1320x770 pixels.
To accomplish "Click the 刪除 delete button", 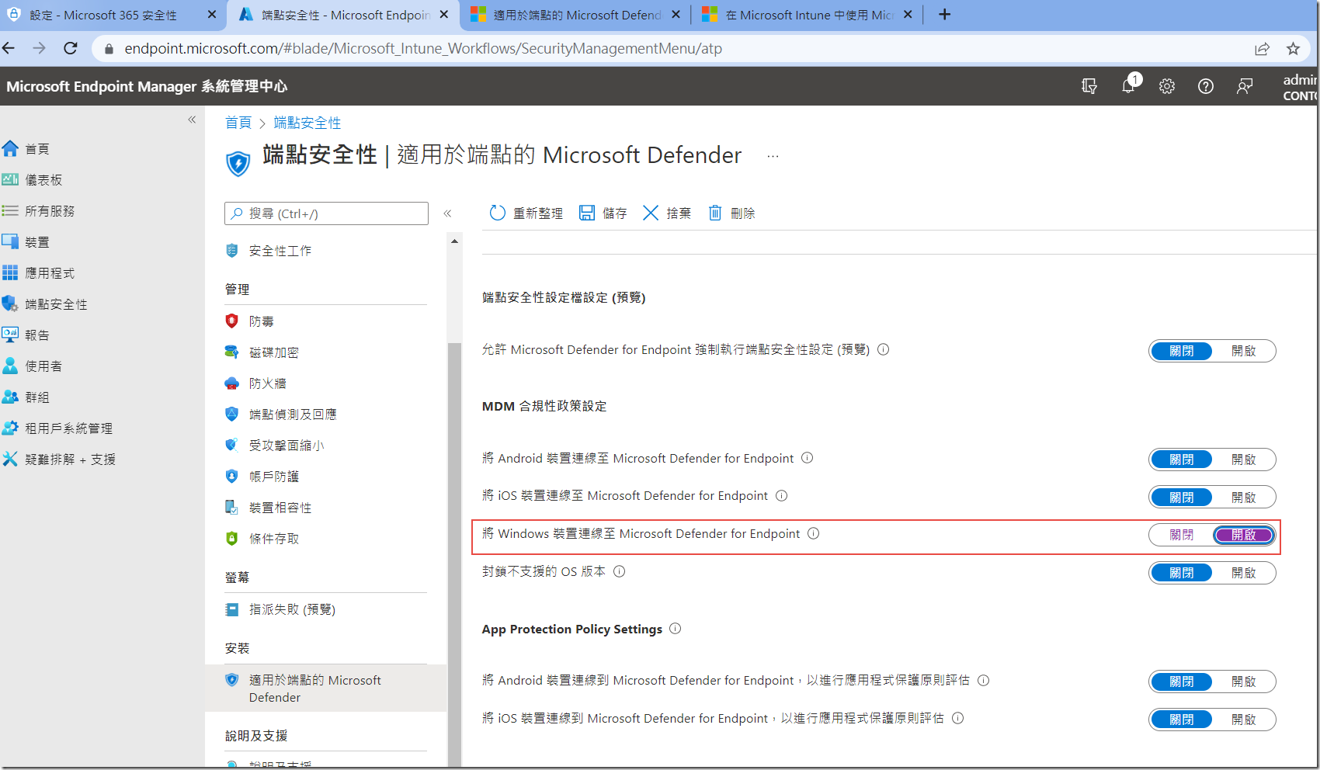I will [x=731, y=213].
